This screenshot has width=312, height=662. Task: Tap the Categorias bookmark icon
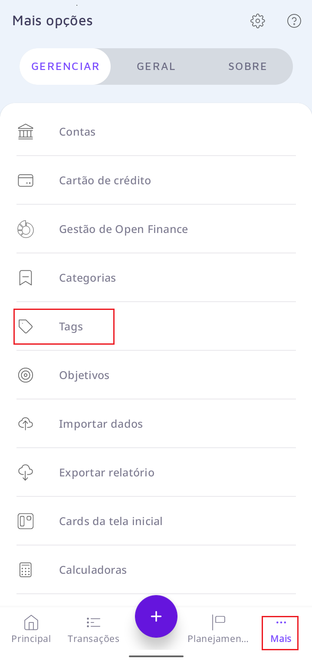[x=26, y=278]
